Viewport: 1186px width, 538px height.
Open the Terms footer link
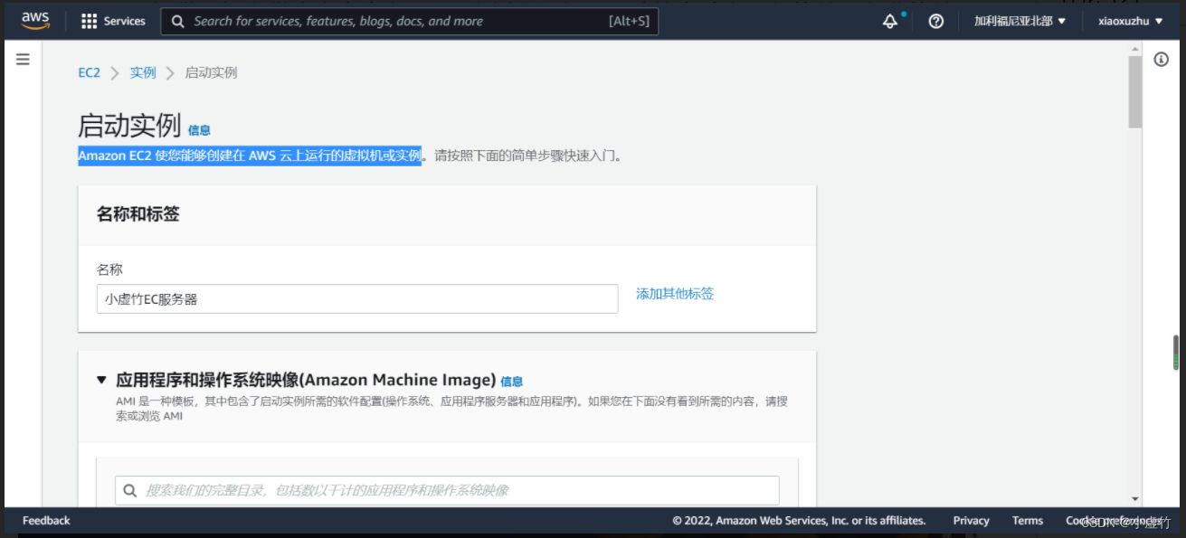(1028, 521)
